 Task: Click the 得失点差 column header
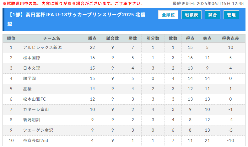point(230,38)
